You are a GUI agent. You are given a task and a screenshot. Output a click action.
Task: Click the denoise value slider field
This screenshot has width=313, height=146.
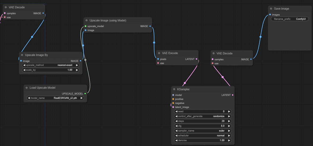pyautogui.click(x=203, y=140)
